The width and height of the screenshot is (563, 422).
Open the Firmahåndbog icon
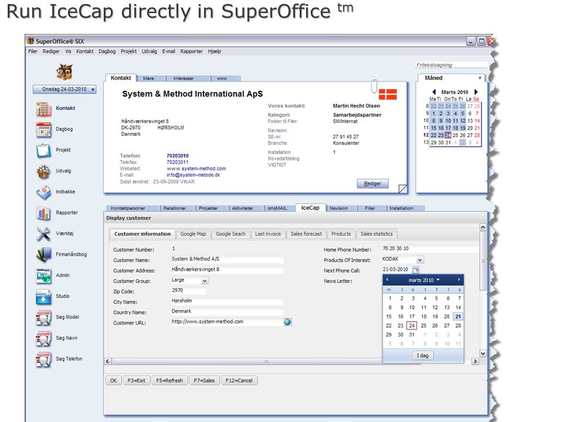43,254
